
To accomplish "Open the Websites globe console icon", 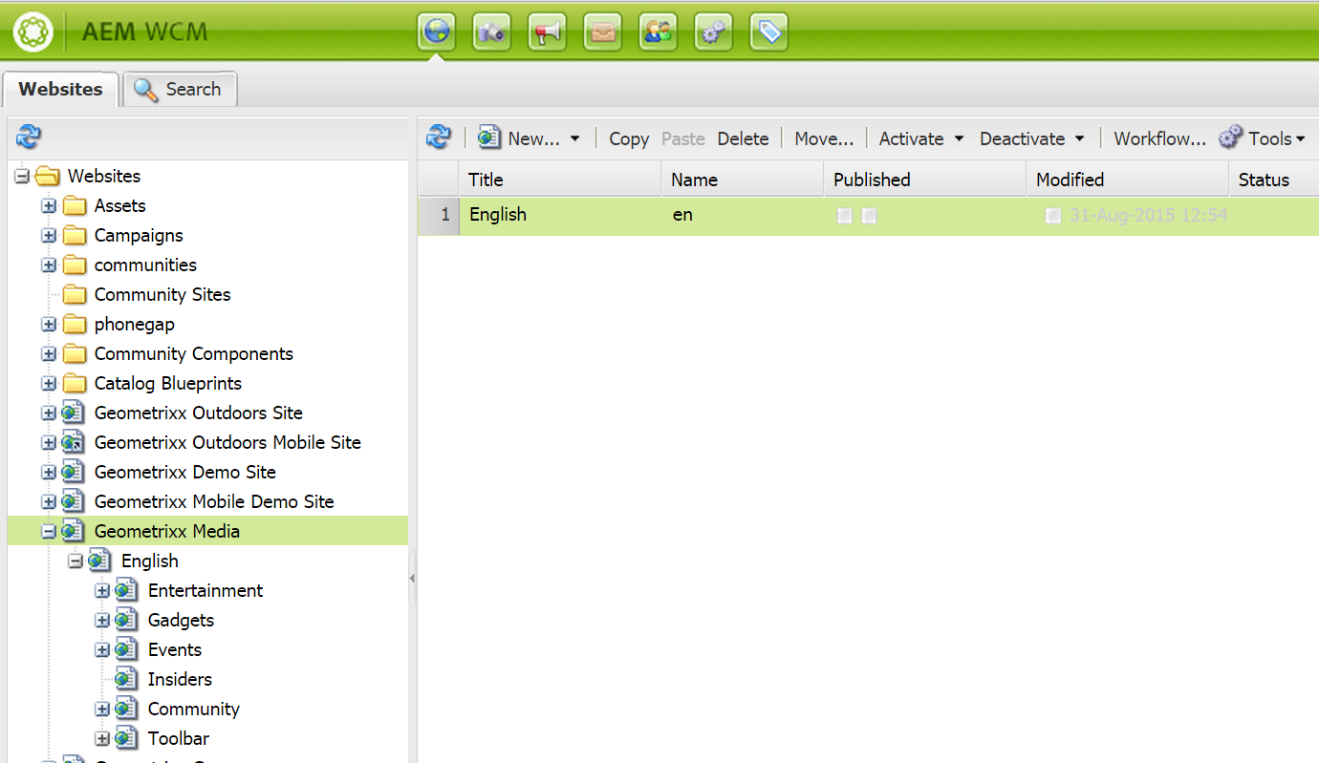I will coord(436,32).
